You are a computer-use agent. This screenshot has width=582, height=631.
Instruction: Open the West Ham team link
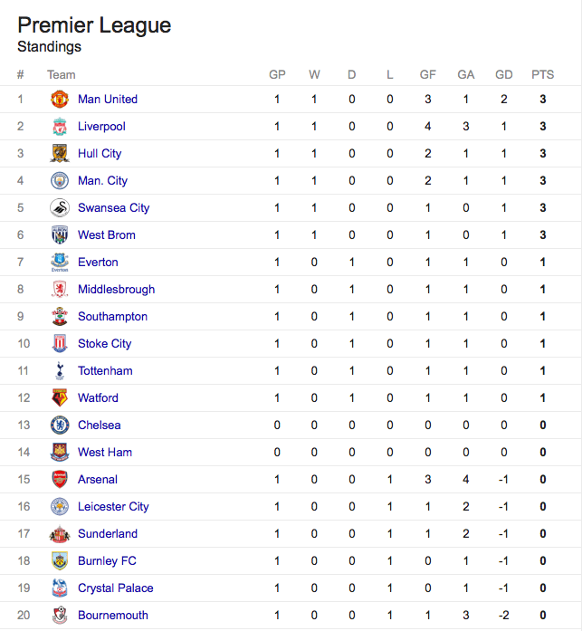coord(105,453)
